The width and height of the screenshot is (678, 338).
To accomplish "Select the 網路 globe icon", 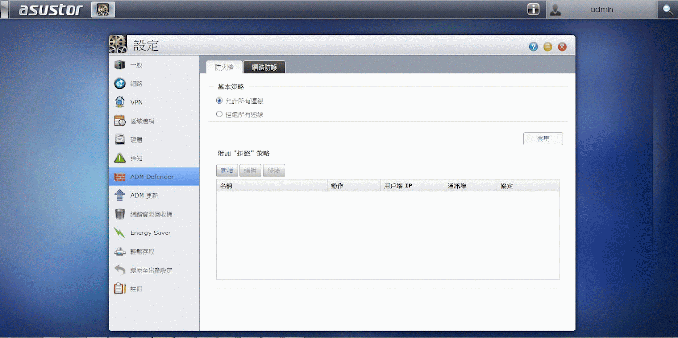I will coord(120,83).
